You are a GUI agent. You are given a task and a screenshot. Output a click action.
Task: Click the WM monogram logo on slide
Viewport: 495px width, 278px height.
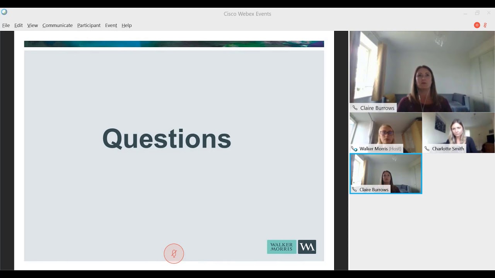point(307,247)
